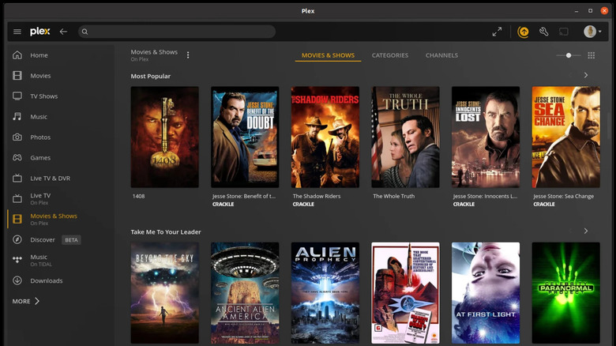This screenshot has height=346, width=616.
Task: Click the cast to device icon
Action: (x=564, y=32)
